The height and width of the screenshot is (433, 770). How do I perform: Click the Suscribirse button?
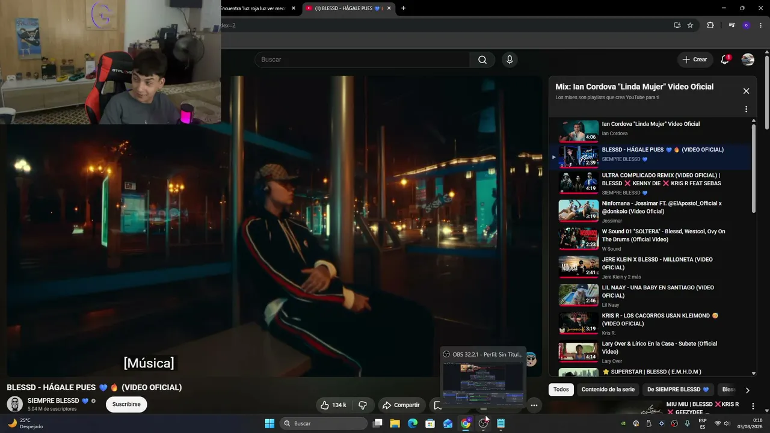[126, 405]
